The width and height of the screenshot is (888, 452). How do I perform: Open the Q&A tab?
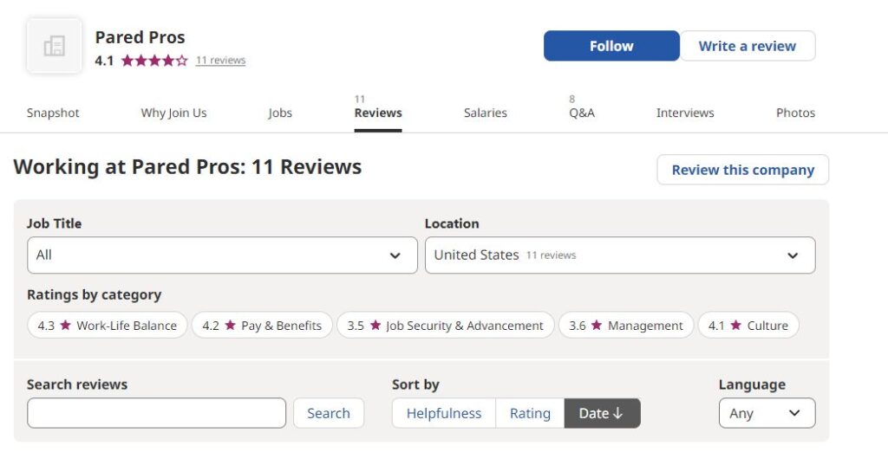581,113
